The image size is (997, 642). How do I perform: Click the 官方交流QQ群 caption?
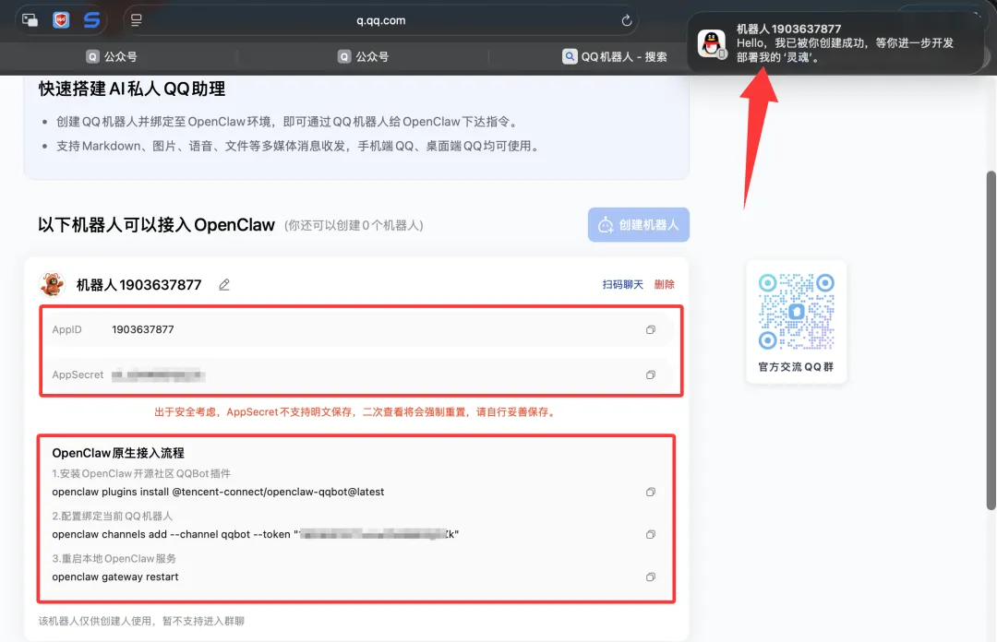point(796,367)
